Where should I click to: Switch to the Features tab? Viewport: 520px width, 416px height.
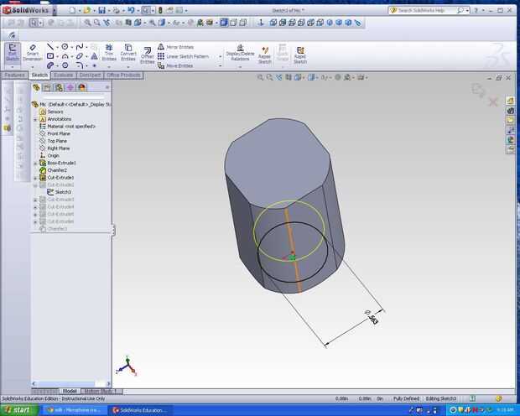tap(15, 75)
